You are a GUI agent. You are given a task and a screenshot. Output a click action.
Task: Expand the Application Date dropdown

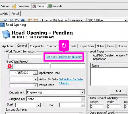(35, 73)
